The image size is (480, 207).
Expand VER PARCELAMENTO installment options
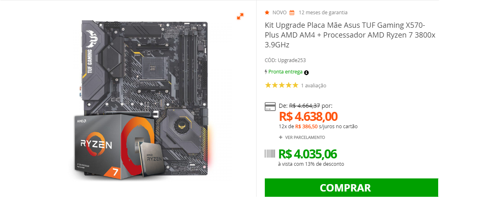[x=302, y=138]
